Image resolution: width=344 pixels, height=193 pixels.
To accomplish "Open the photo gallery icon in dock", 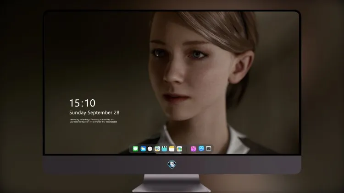I will click(x=179, y=149).
